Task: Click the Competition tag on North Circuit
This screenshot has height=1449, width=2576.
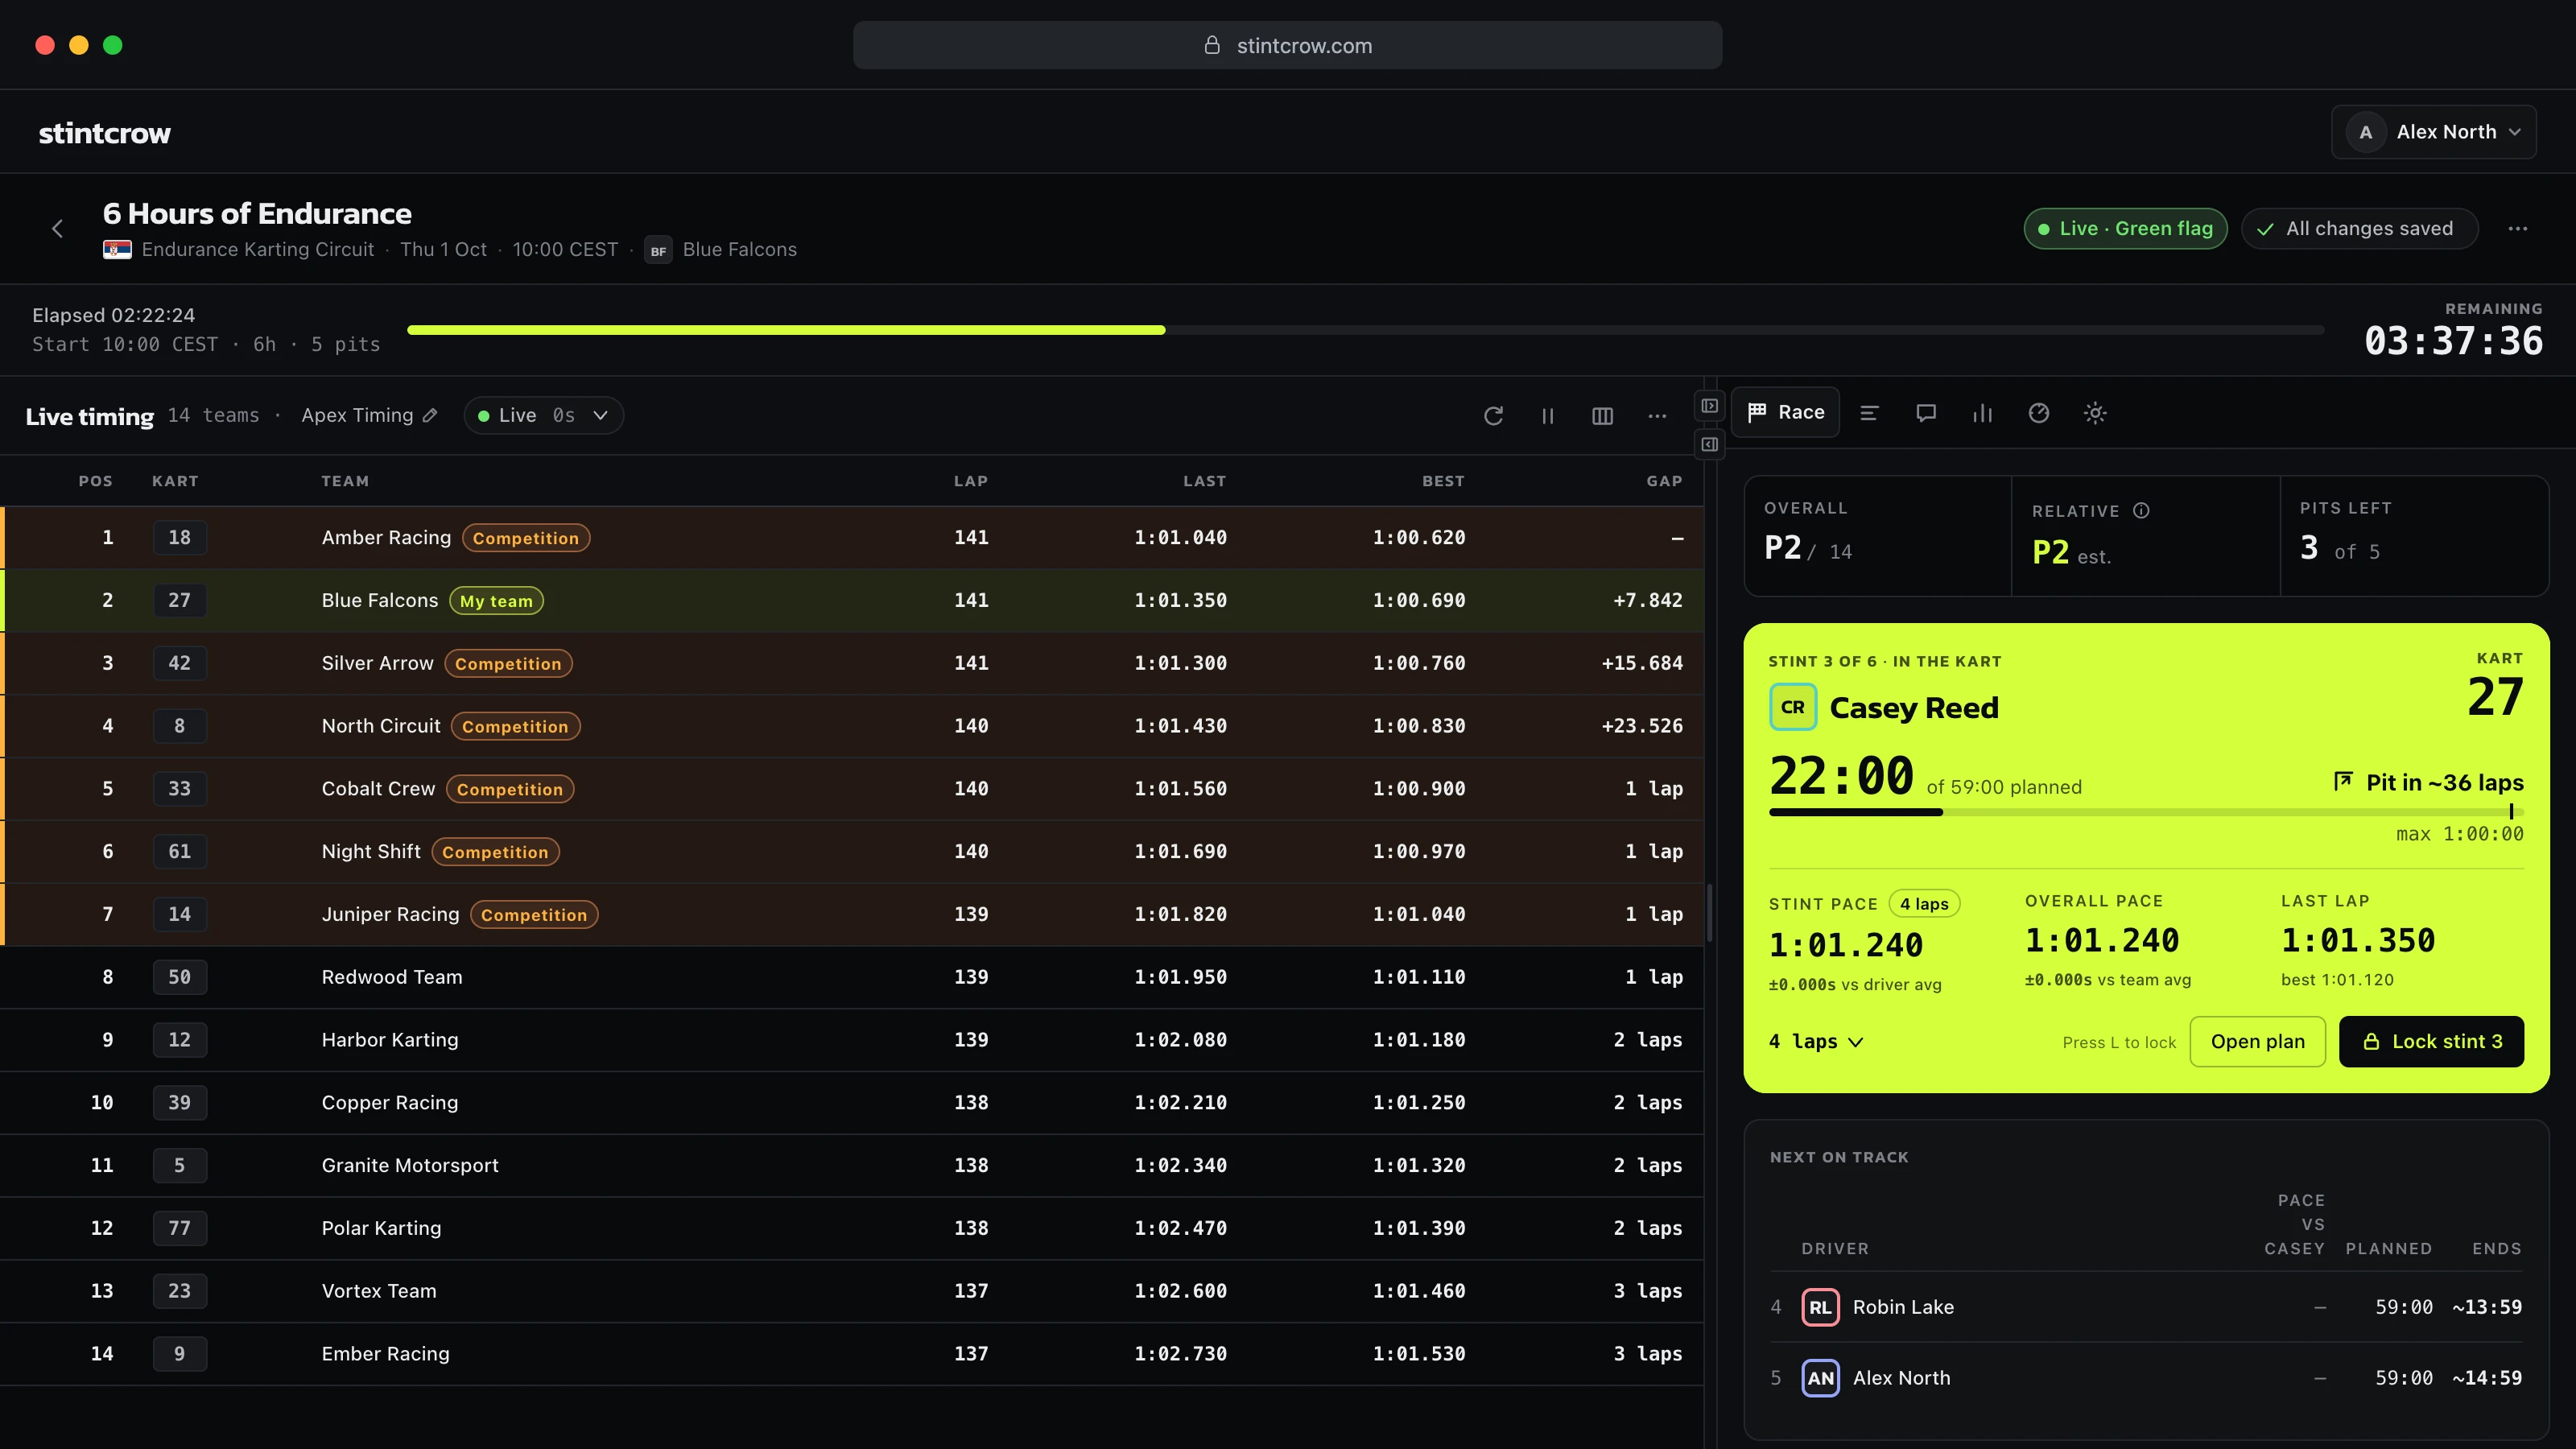Action: coord(515,726)
